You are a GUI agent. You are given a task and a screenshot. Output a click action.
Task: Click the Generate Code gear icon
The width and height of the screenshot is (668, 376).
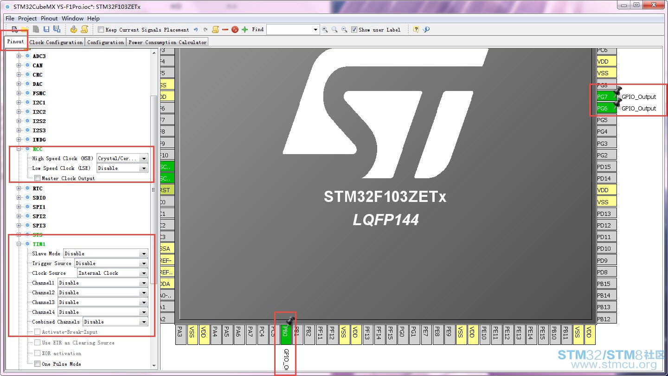(73, 30)
